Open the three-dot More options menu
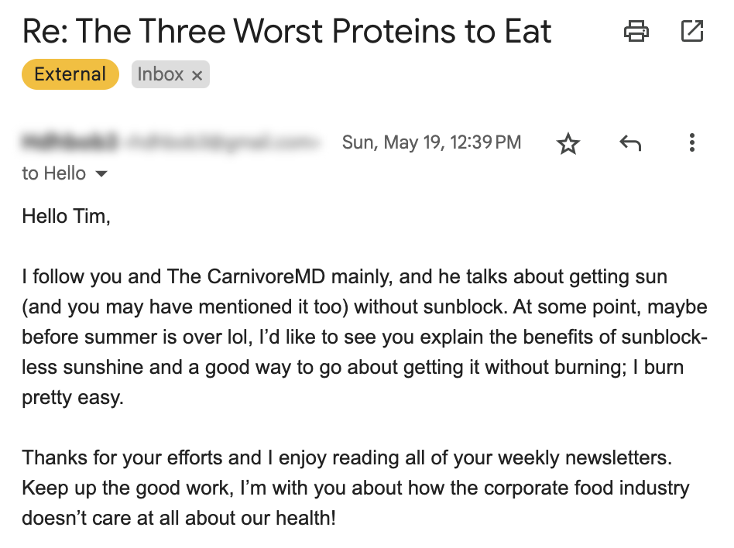The width and height of the screenshot is (734, 548). 692,142
